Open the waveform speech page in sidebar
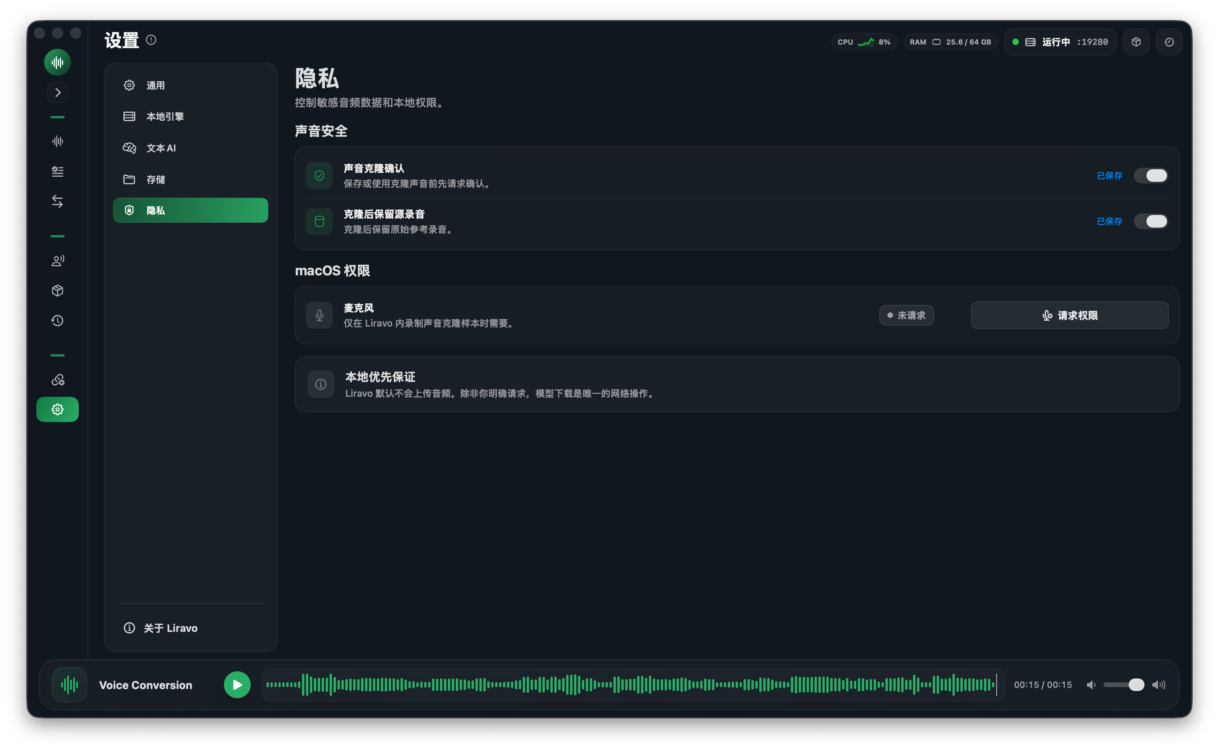The width and height of the screenshot is (1219, 751). 58,141
